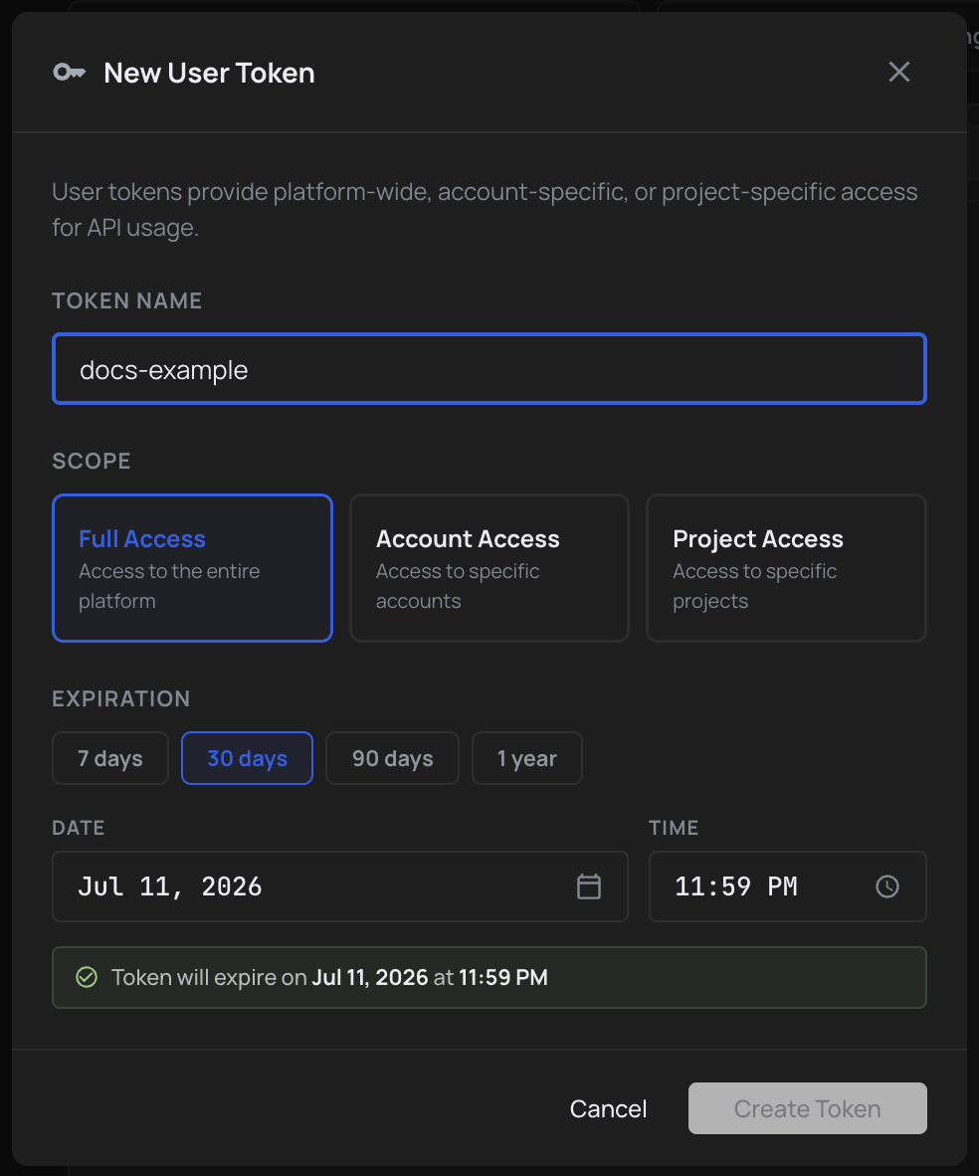Click the green checkmark icon in expiry notice

point(87,977)
